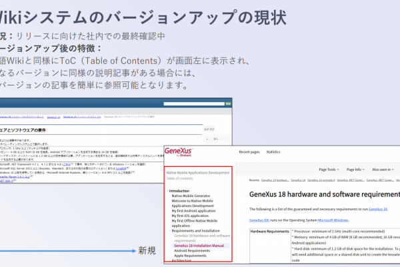Click the LocalDB link in old wiki

coord(121,168)
